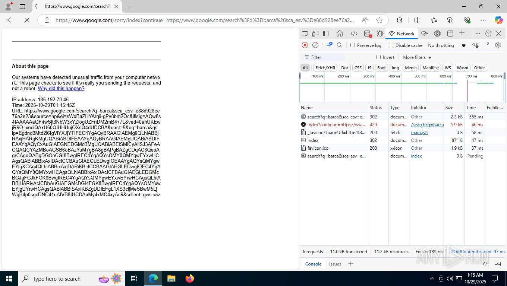Open the Sources debugger bug icon
The image size is (507, 286).
380,34
